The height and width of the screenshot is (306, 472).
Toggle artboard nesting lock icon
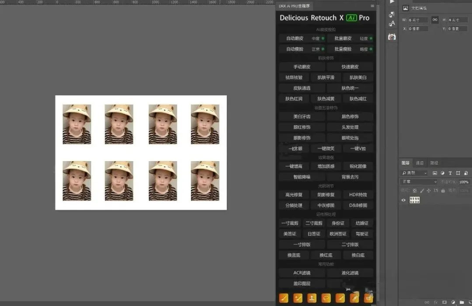tap(436, 190)
